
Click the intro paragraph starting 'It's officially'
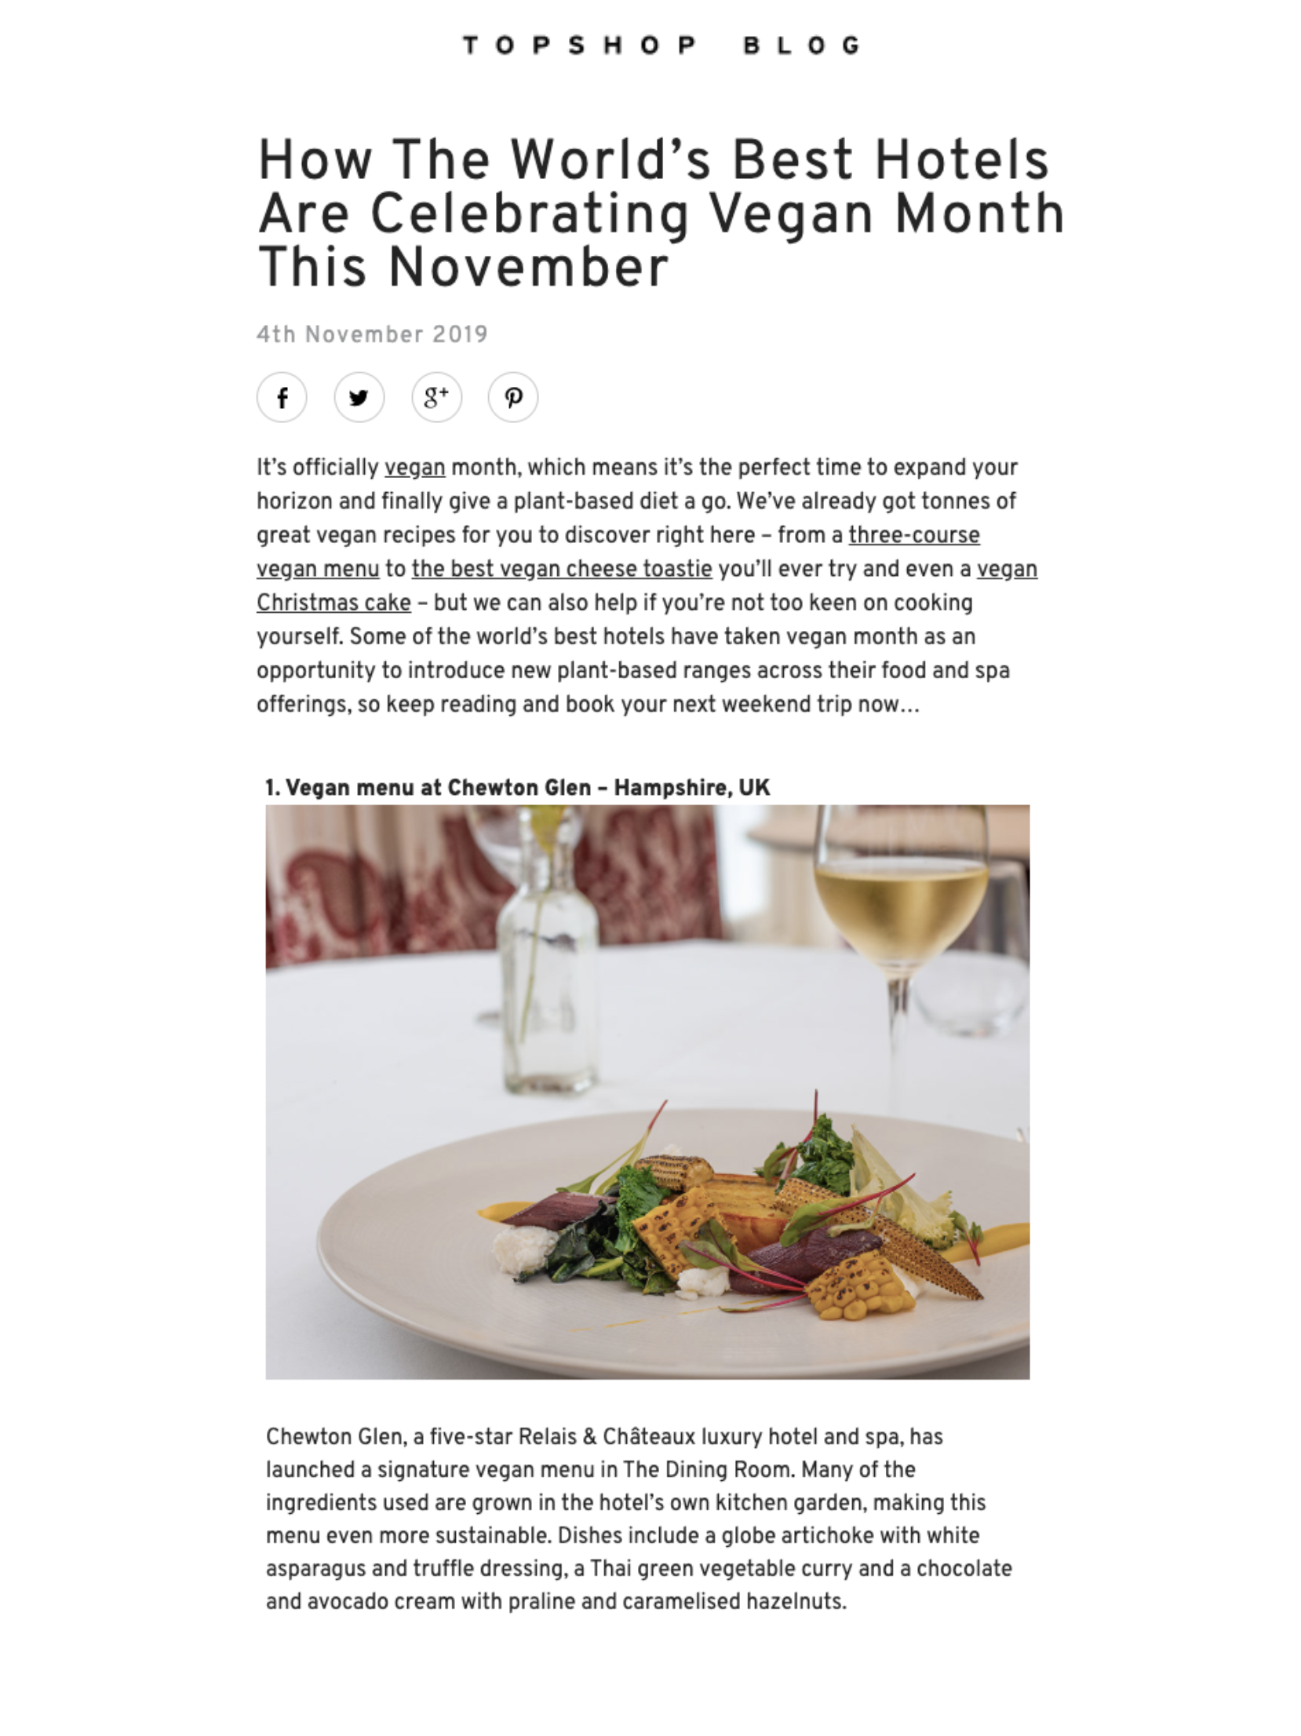[x=647, y=586]
